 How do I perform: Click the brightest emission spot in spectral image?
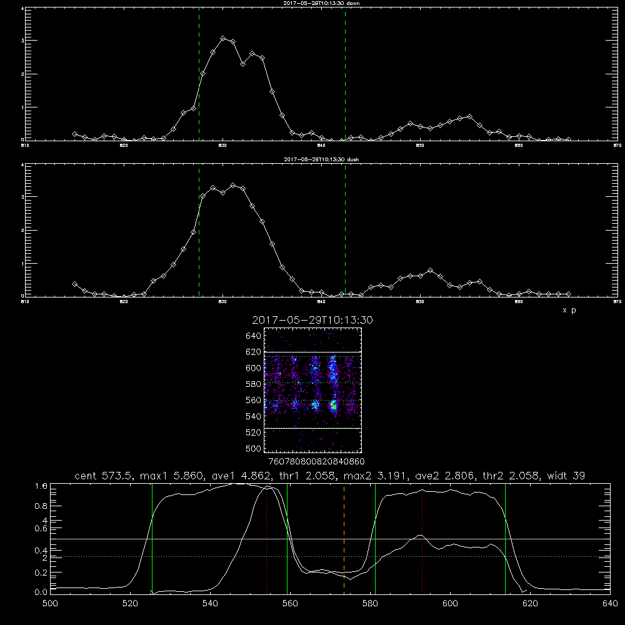(x=333, y=406)
